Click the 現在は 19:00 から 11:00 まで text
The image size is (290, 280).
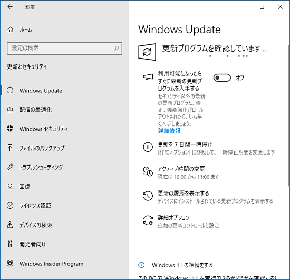188,177
